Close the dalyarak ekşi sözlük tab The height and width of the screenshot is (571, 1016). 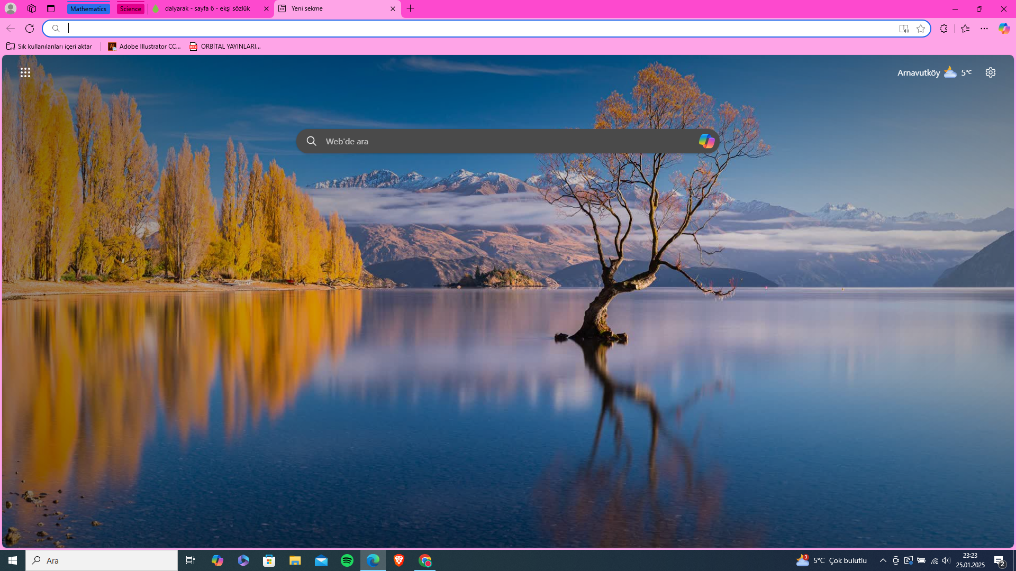(x=266, y=8)
